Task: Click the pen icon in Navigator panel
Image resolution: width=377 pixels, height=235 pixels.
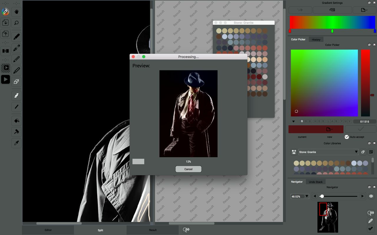Action: tap(371, 221)
